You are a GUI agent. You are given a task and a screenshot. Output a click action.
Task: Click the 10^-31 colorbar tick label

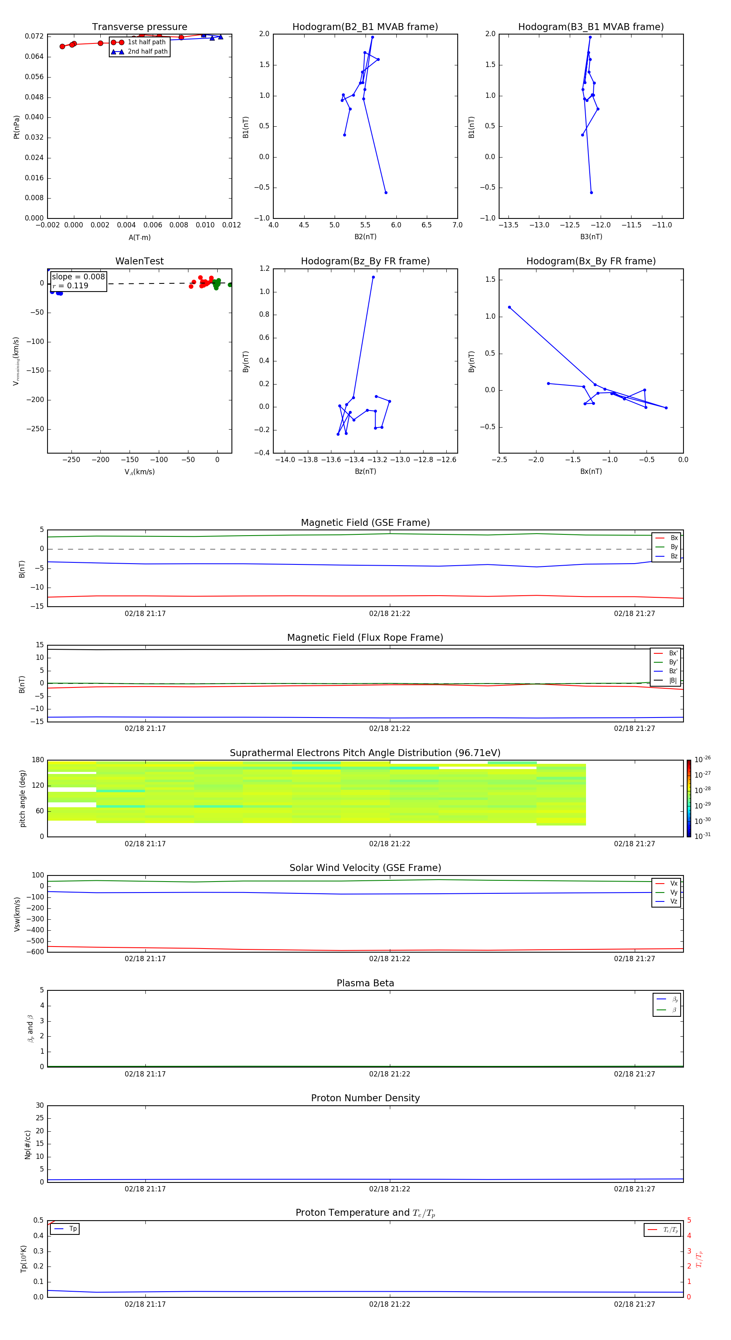point(703,836)
